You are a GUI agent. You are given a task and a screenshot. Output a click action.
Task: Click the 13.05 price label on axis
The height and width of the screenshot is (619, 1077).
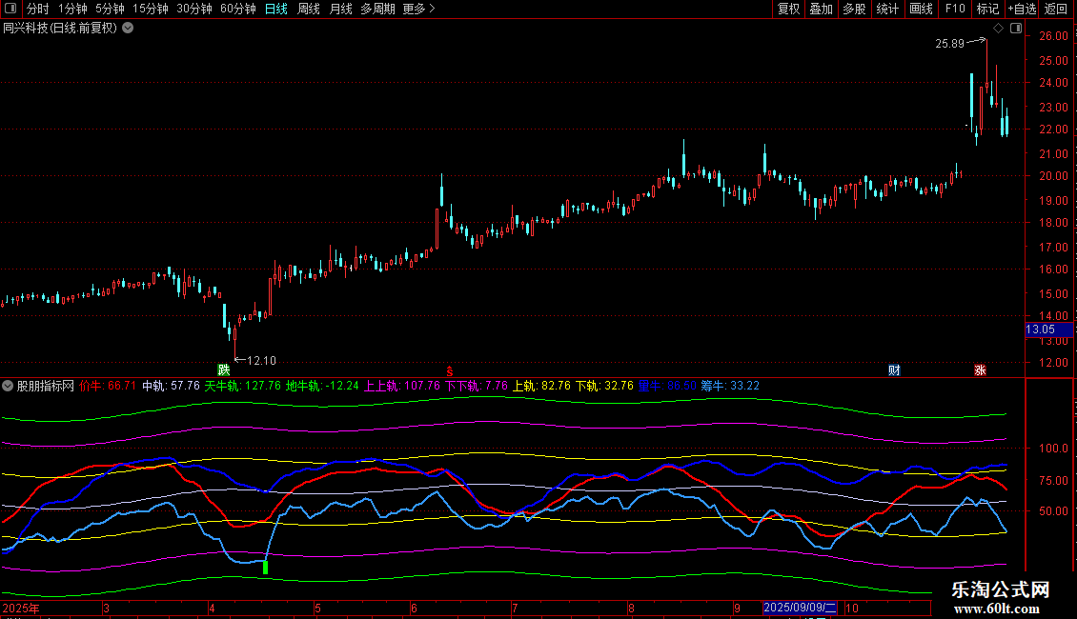[x=1040, y=329]
